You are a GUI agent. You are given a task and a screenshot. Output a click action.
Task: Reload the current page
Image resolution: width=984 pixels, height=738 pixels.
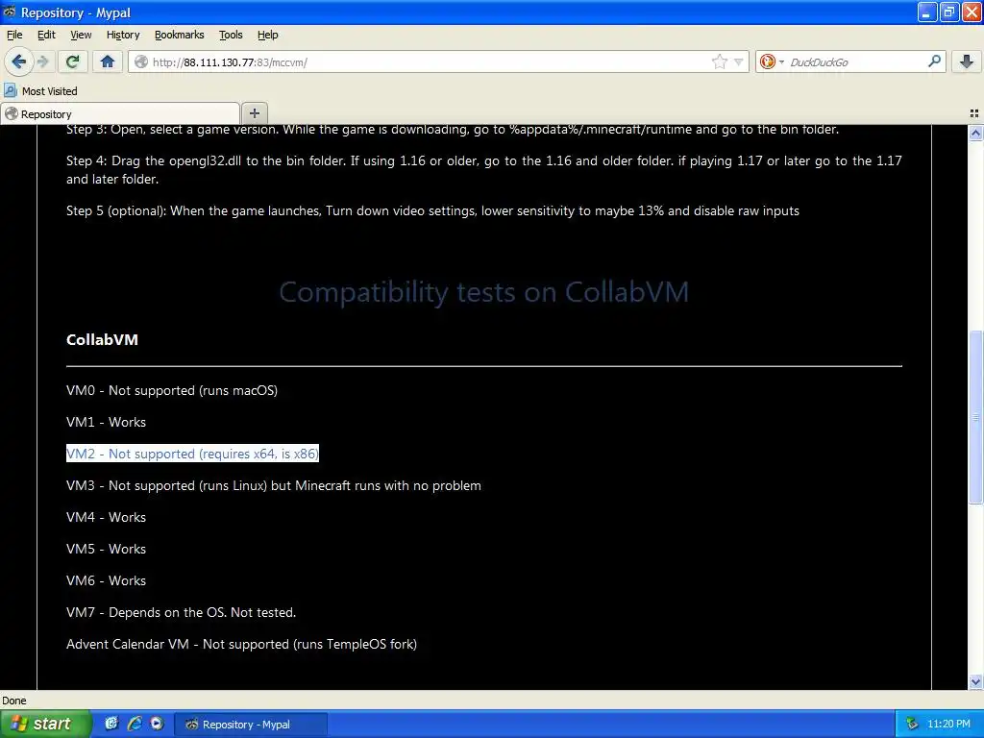(x=73, y=61)
